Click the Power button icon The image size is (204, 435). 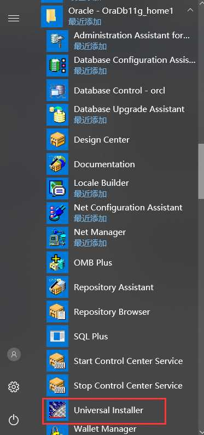click(14, 420)
